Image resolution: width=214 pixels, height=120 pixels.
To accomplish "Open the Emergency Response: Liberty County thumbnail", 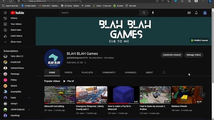I will click(92, 95).
